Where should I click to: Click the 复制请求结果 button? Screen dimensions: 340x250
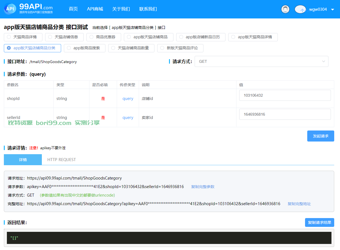320,222
